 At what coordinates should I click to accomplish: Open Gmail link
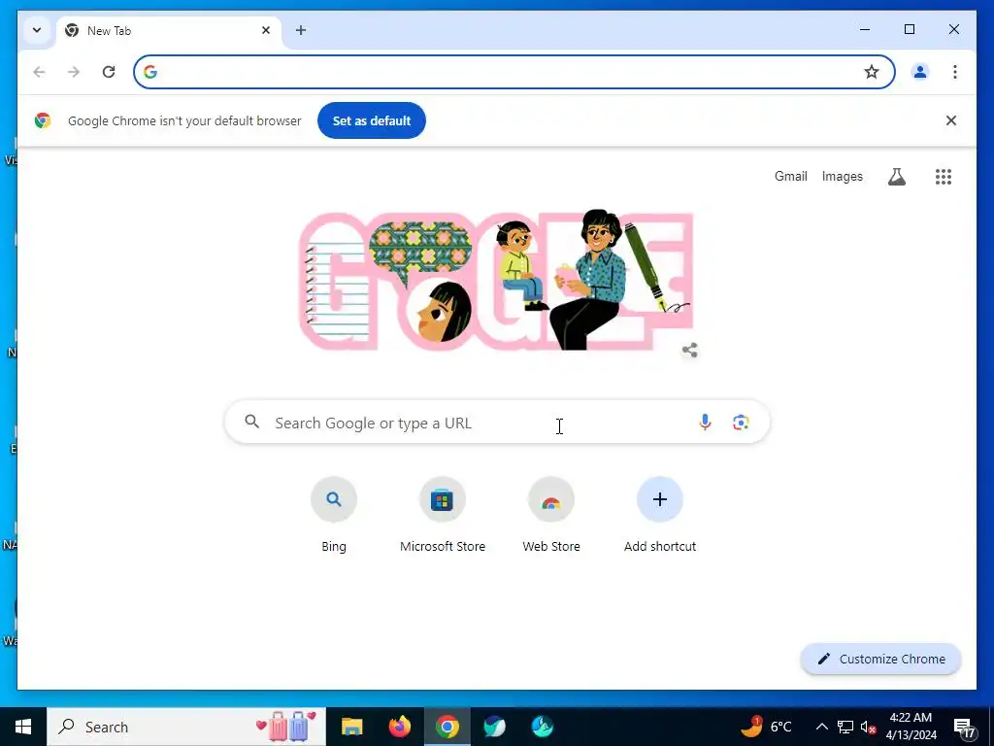[790, 177]
